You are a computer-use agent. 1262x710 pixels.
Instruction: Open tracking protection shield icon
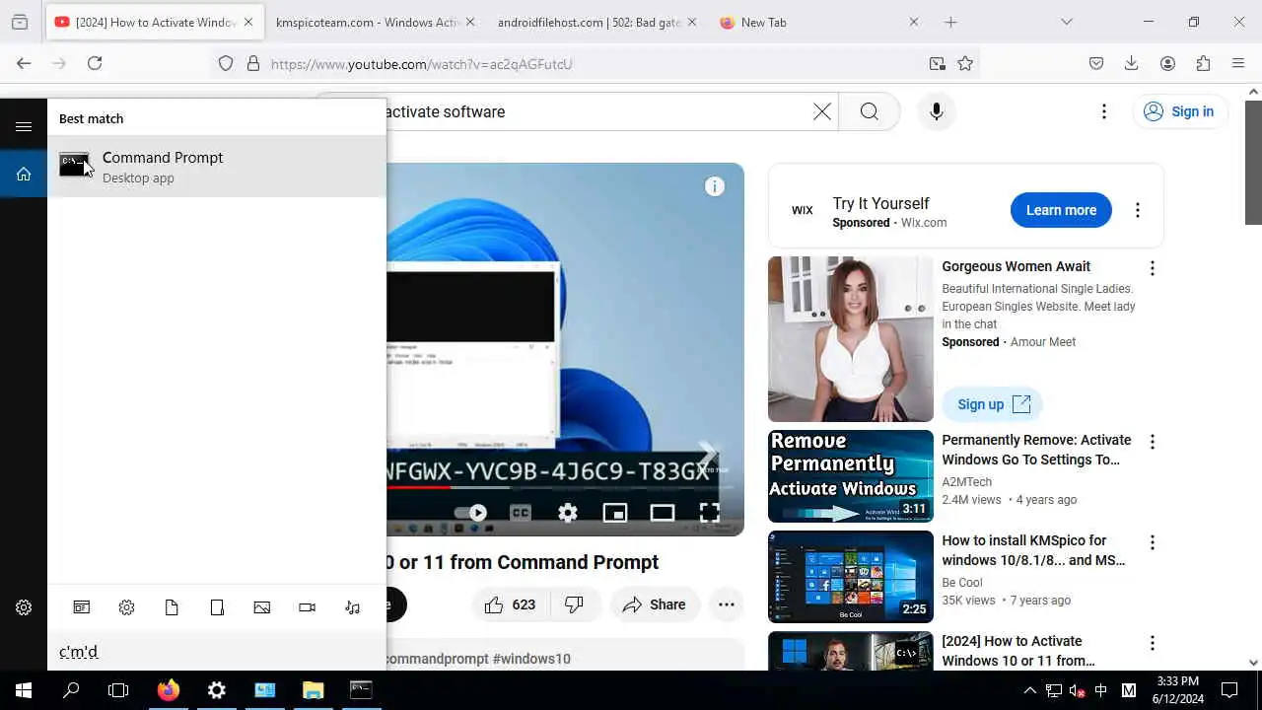226,63
